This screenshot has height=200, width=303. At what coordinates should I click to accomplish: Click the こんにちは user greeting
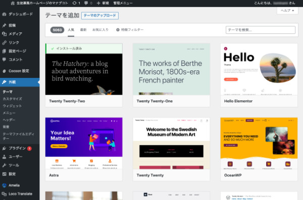click(x=275, y=3)
